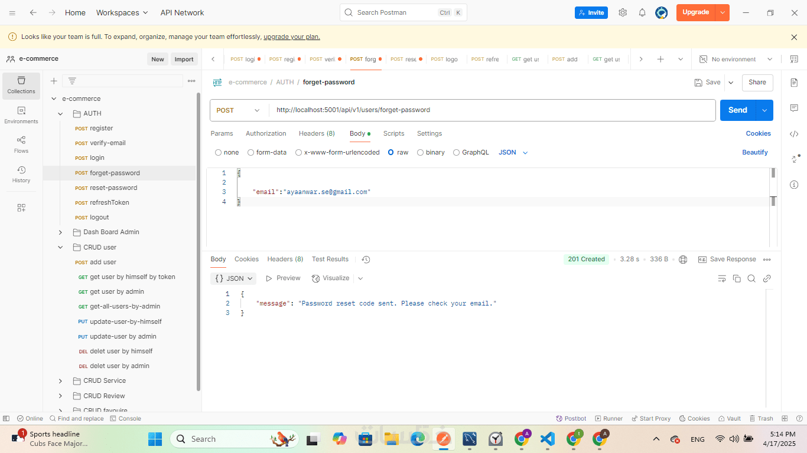Viewport: 807px width, 453px height.
Task: Create a new collection with plus icon
Action: point(54,81)
